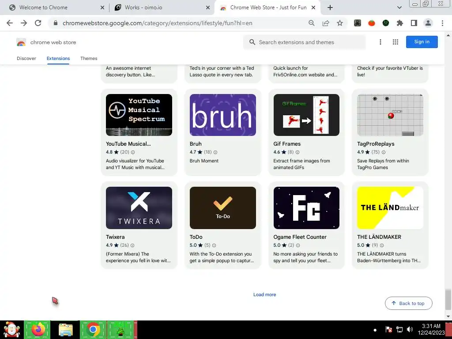Open Web Store more options menu
The image size is (452, 339).
click(380, 42)
